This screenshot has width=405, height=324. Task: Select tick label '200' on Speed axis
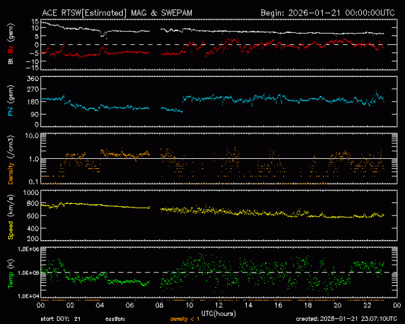pos(33,239)
